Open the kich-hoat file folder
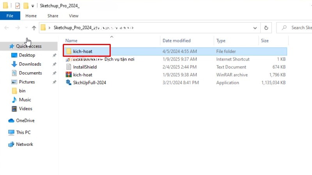This screenshot has height=175, width=312. pyautogui.click(x=82, y=51)
